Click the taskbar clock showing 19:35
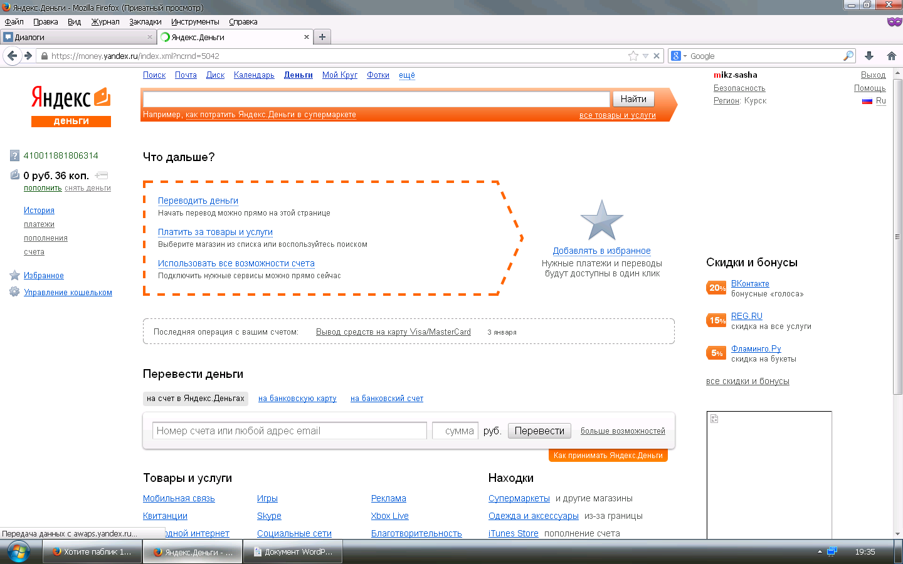 point(865,552)
